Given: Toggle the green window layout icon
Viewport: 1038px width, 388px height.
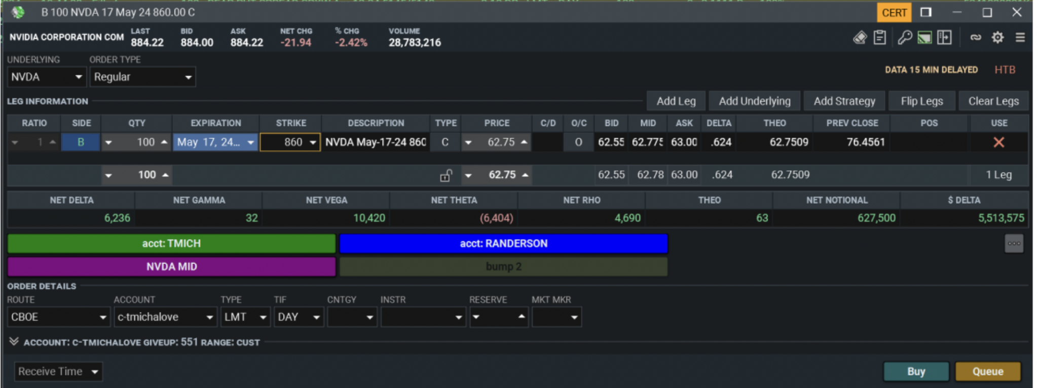Looking at the screenshot, I should 924,37.
